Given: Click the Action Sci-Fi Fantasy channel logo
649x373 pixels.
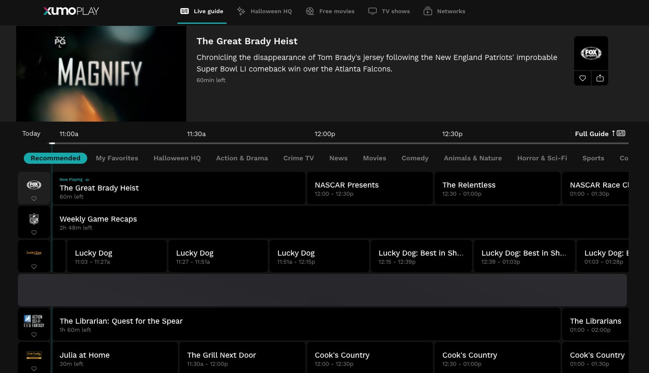Looking at the screenshot, I should (x=34, y=321).
